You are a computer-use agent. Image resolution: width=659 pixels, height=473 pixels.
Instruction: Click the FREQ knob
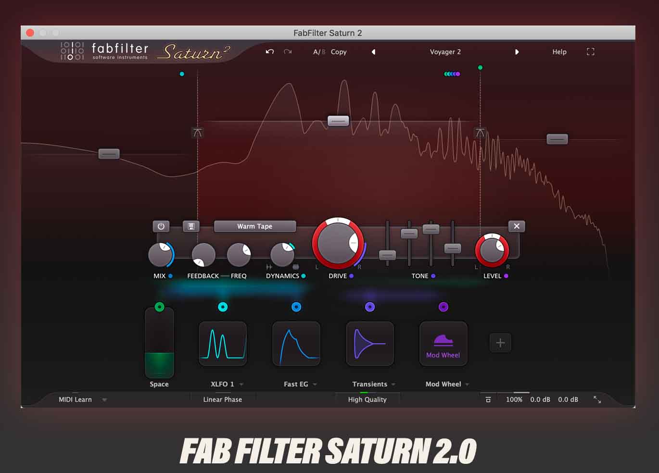[239, 254]
